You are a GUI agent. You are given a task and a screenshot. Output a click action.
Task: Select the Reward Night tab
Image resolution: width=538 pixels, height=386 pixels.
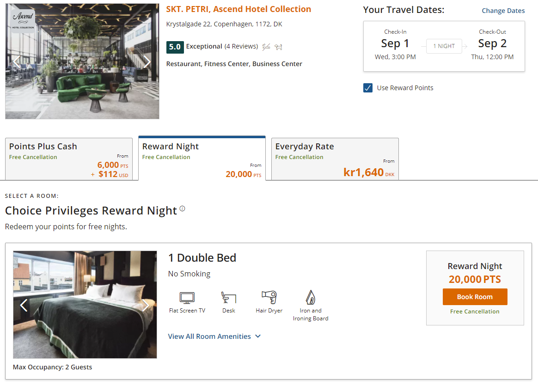202,158
